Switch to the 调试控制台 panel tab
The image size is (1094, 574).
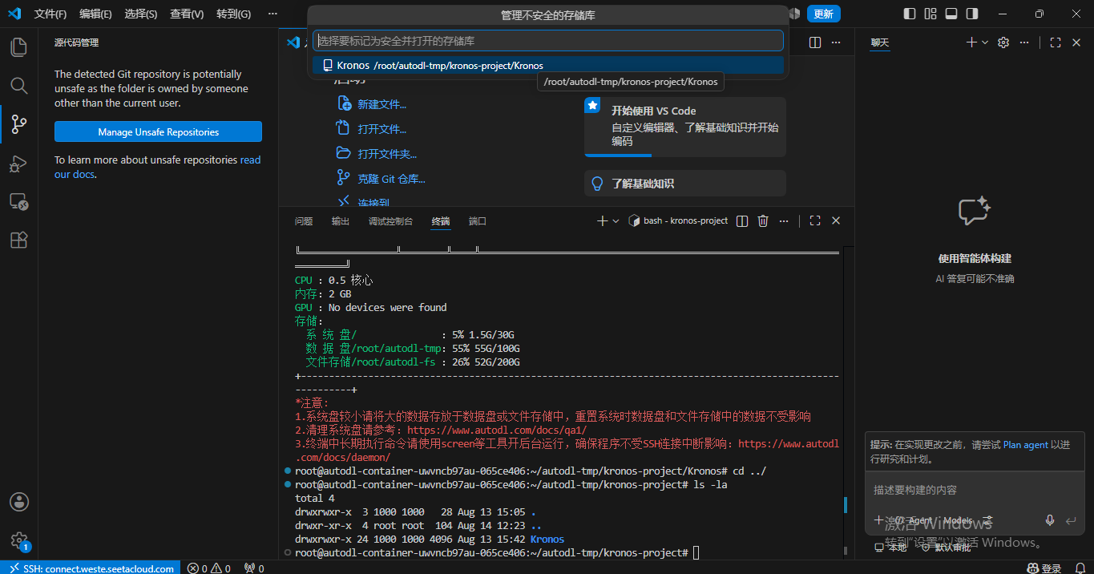390,220
